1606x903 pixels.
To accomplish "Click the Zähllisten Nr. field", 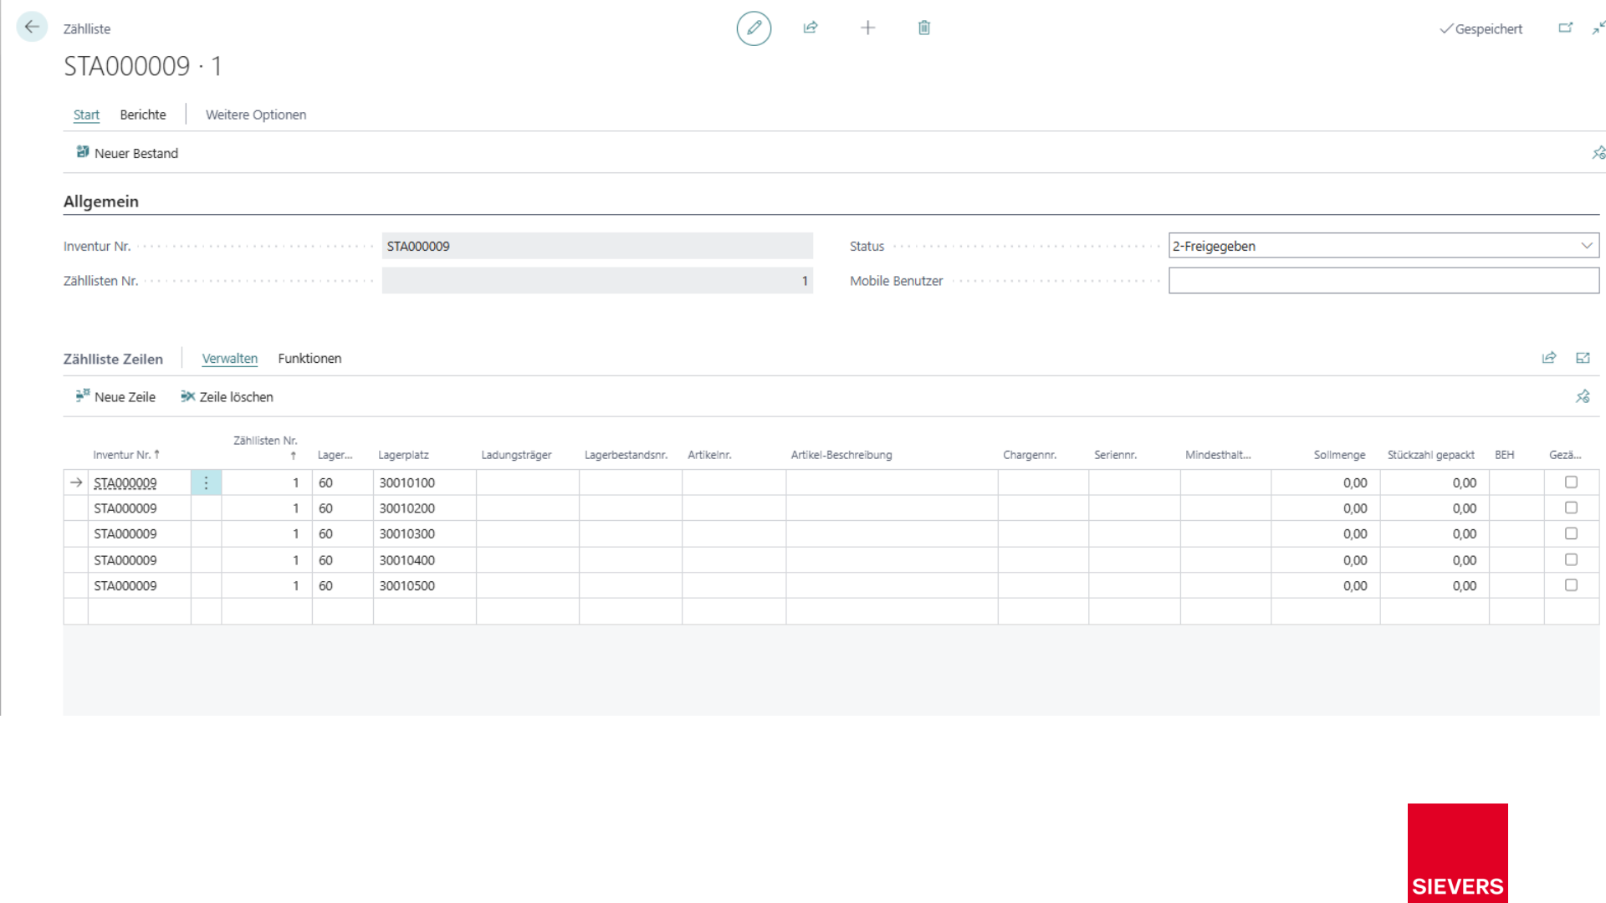I will (x=597, y=281).
